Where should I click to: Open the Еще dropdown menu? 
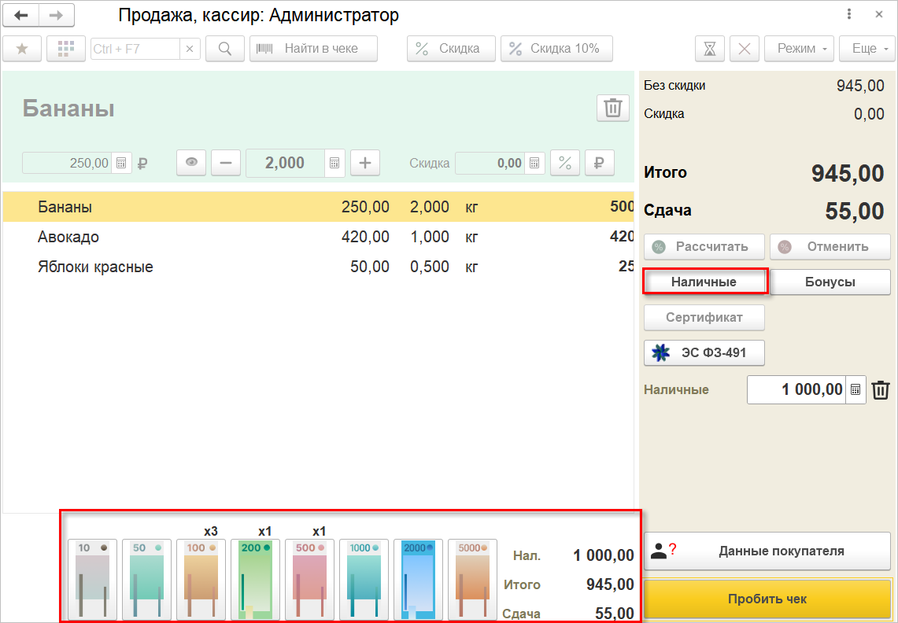coord(868,49)
